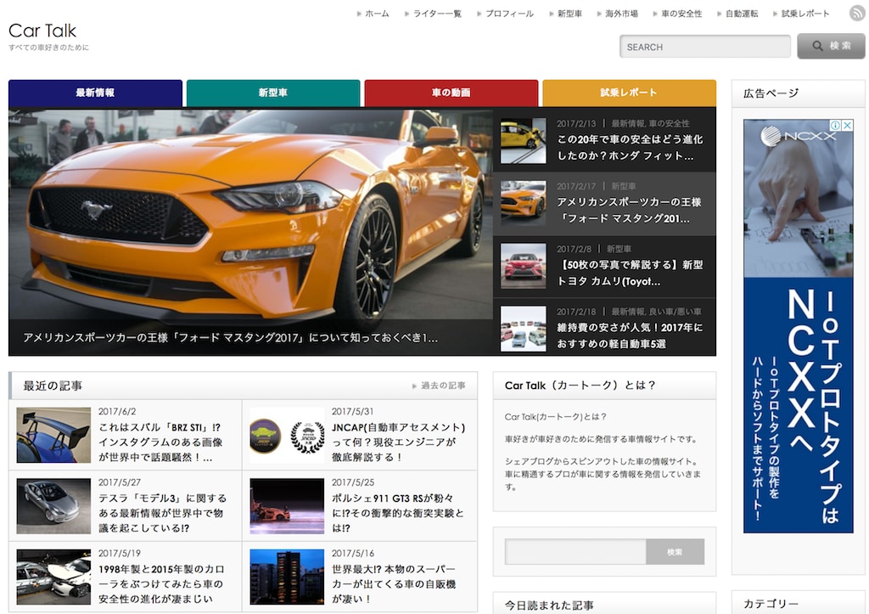Open テスラ「モデル3」article title
Screen dimensions: 869x614
[x=162, y=513]
